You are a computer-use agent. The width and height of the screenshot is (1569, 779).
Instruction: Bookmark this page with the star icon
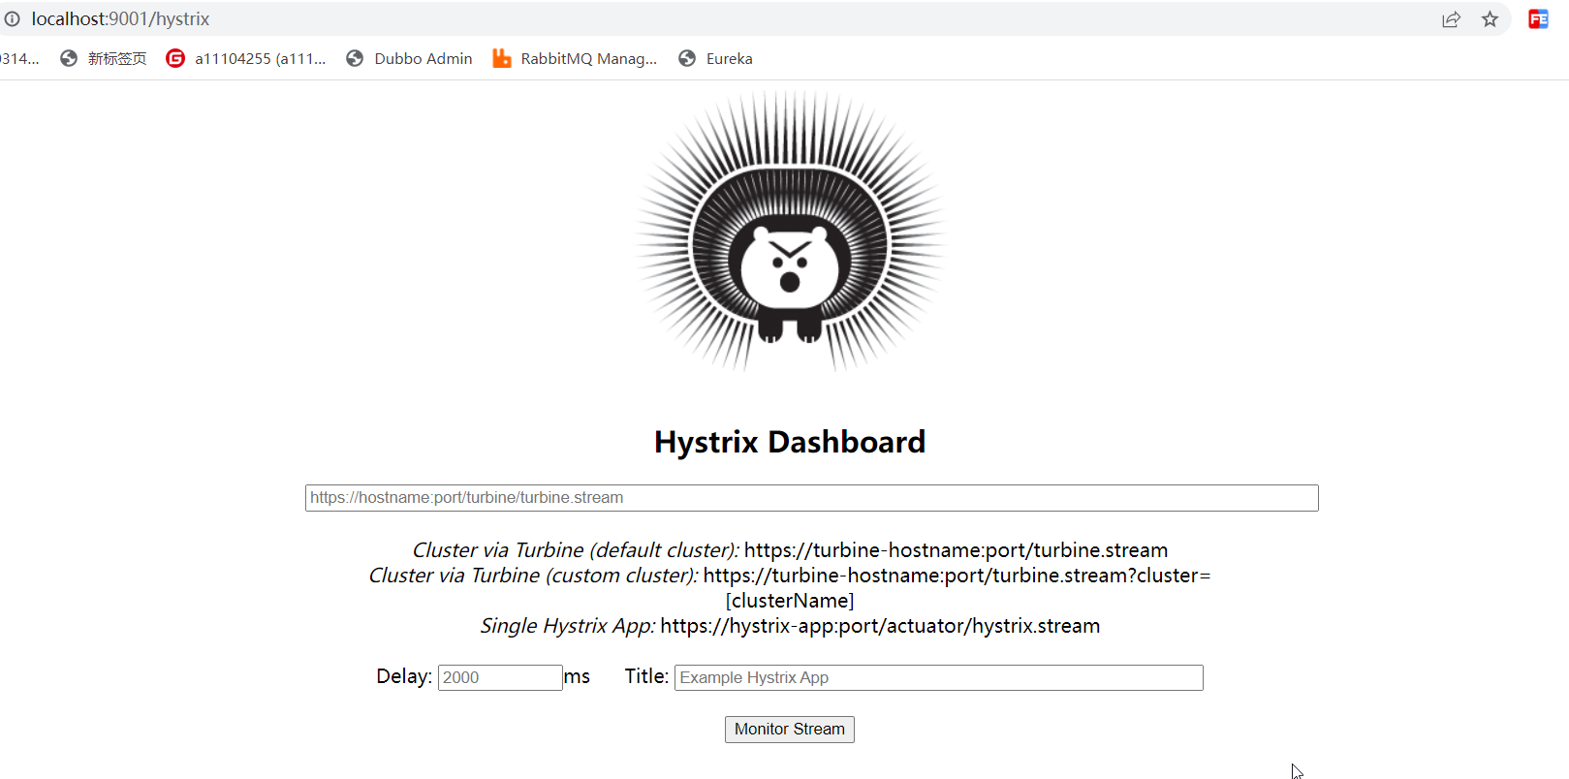coord(1490,19)
